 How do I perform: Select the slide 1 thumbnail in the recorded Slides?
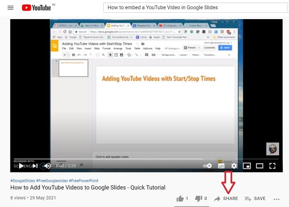pyautogui.click(x=73, y=68)
